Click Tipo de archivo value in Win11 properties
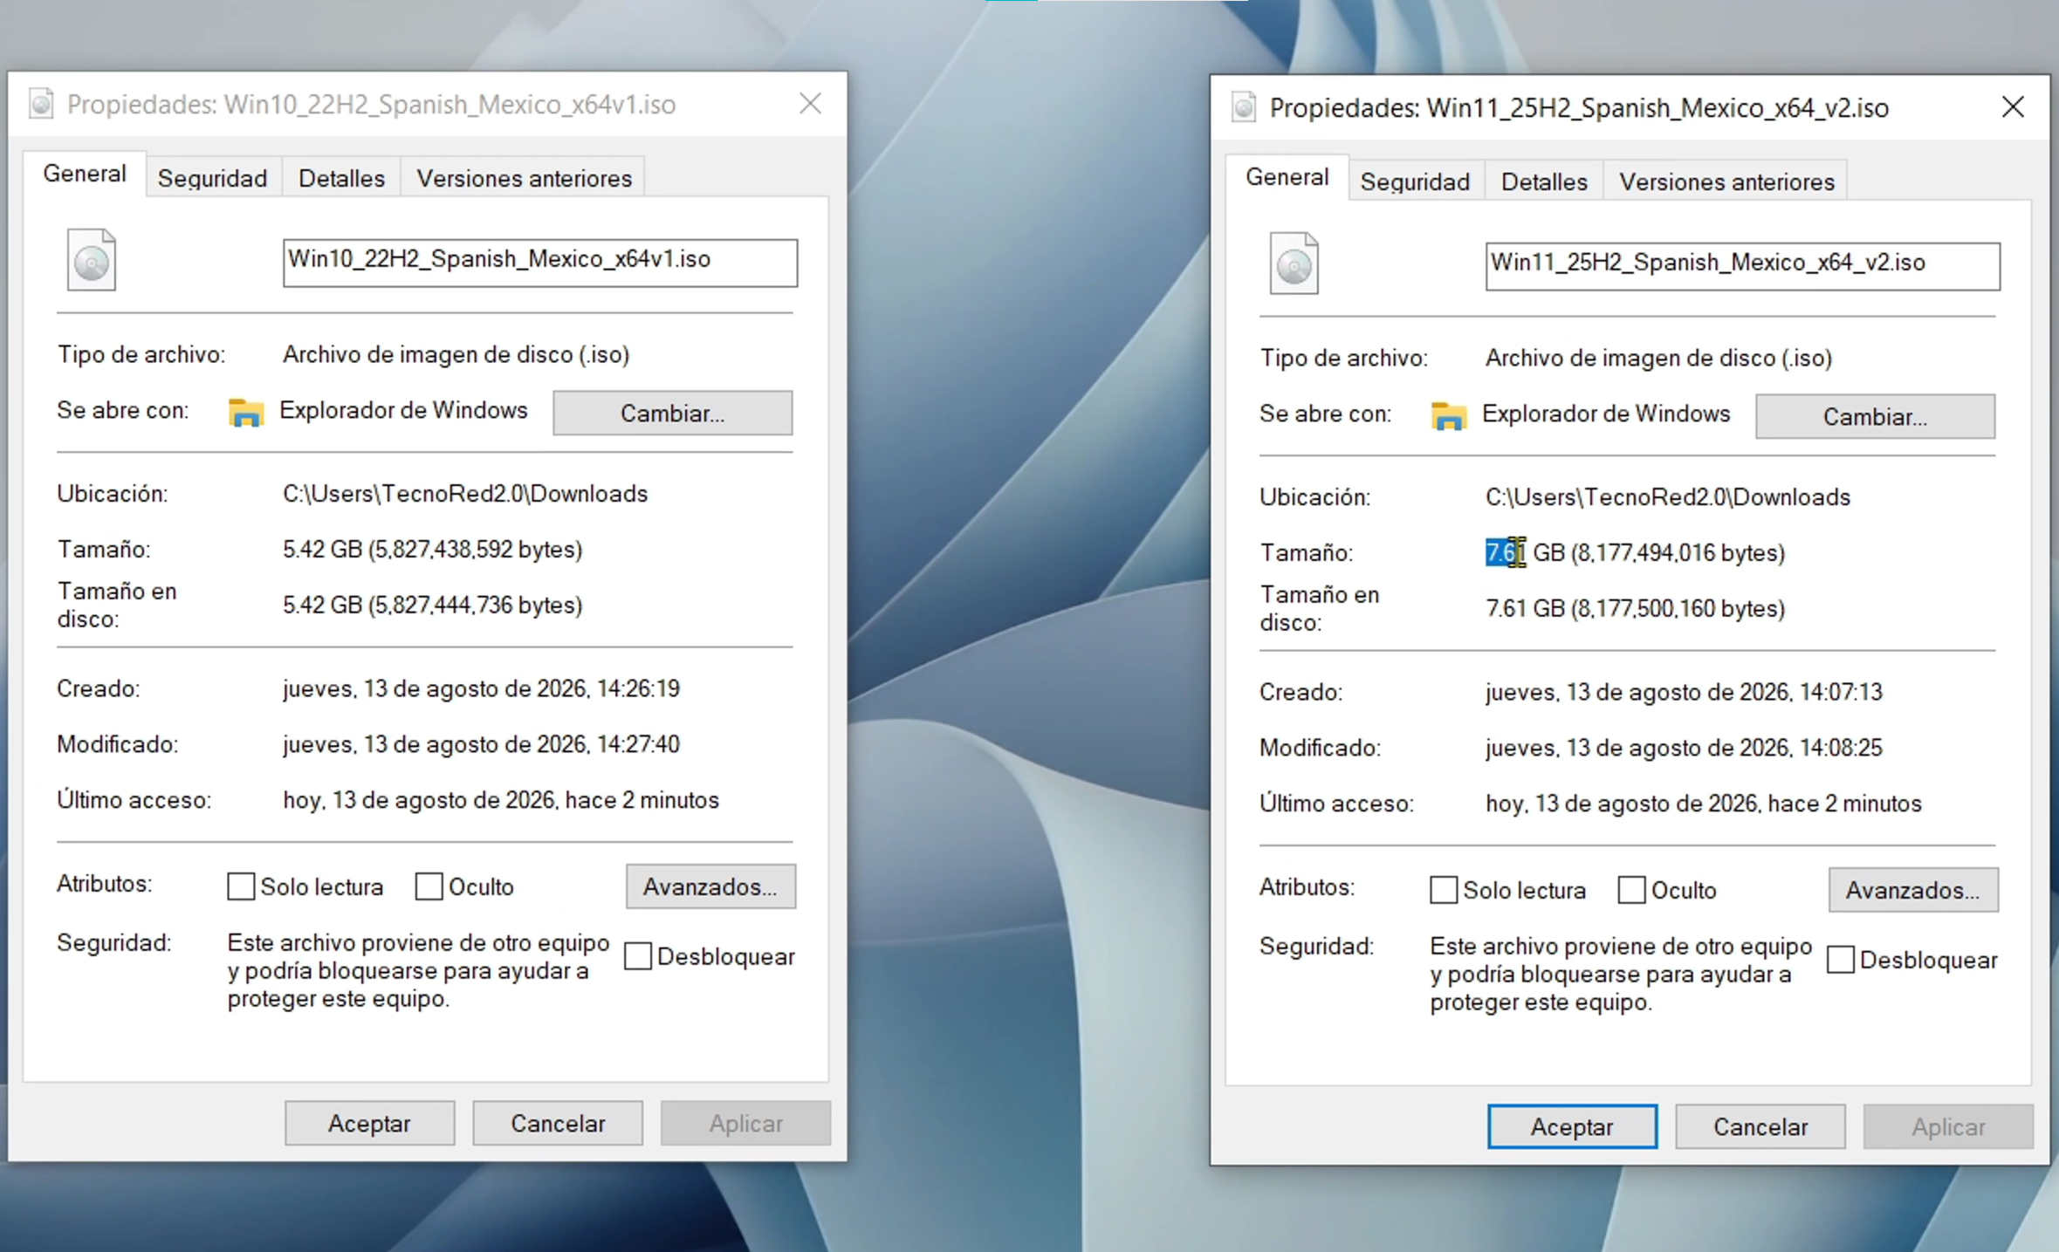The image size is (2059, 1252). tap(1658, 358)
